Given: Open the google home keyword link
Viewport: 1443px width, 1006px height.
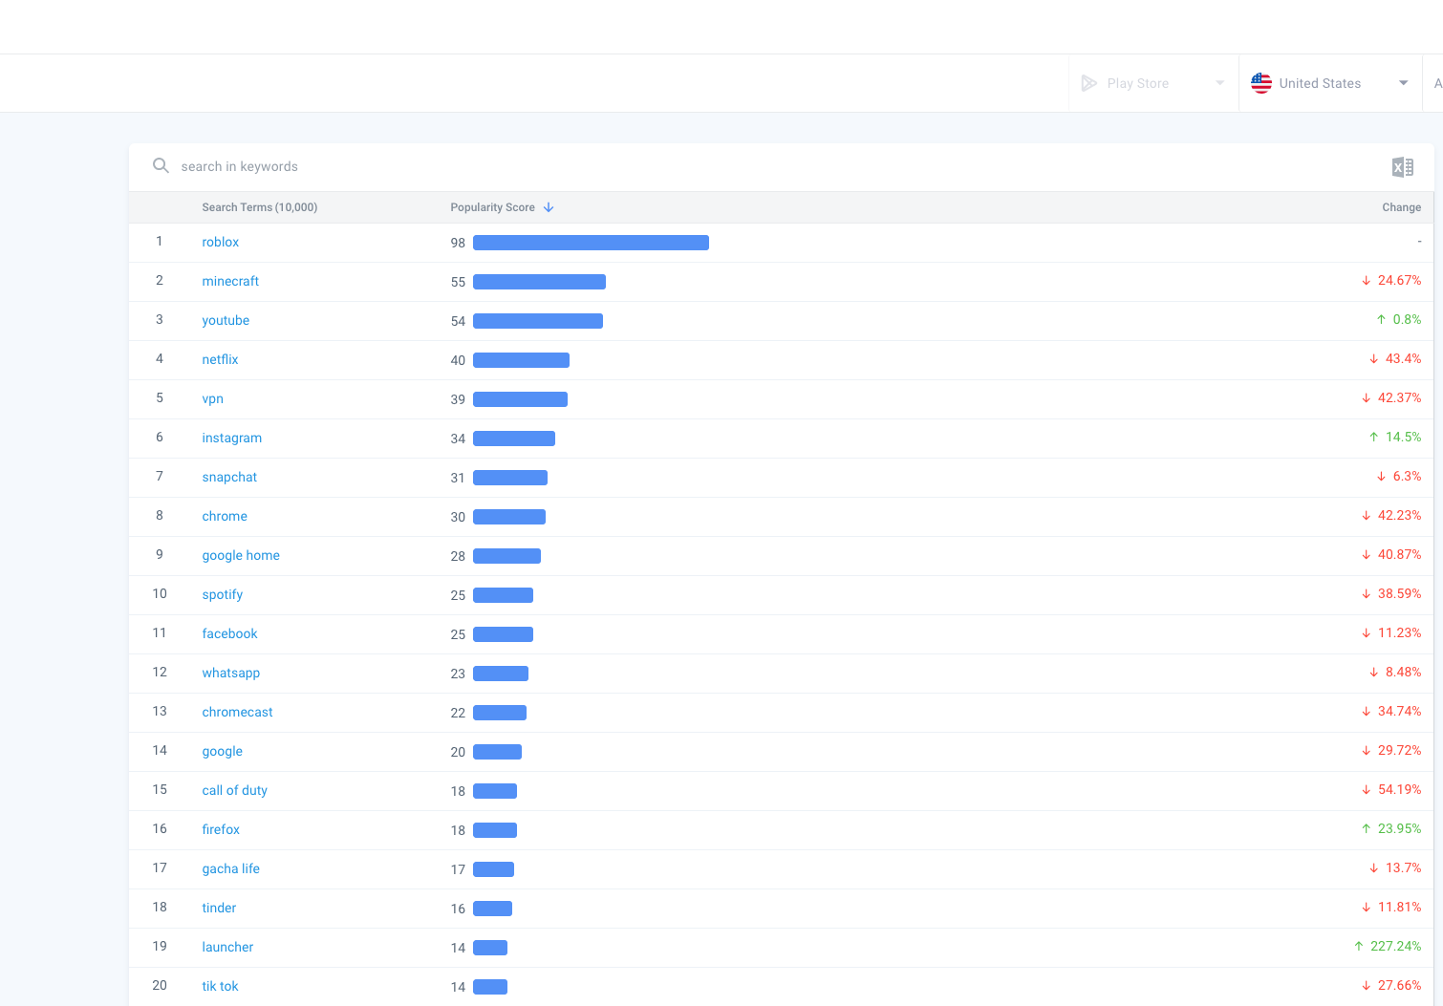Looking at the screenshot, I should (241, 556).
